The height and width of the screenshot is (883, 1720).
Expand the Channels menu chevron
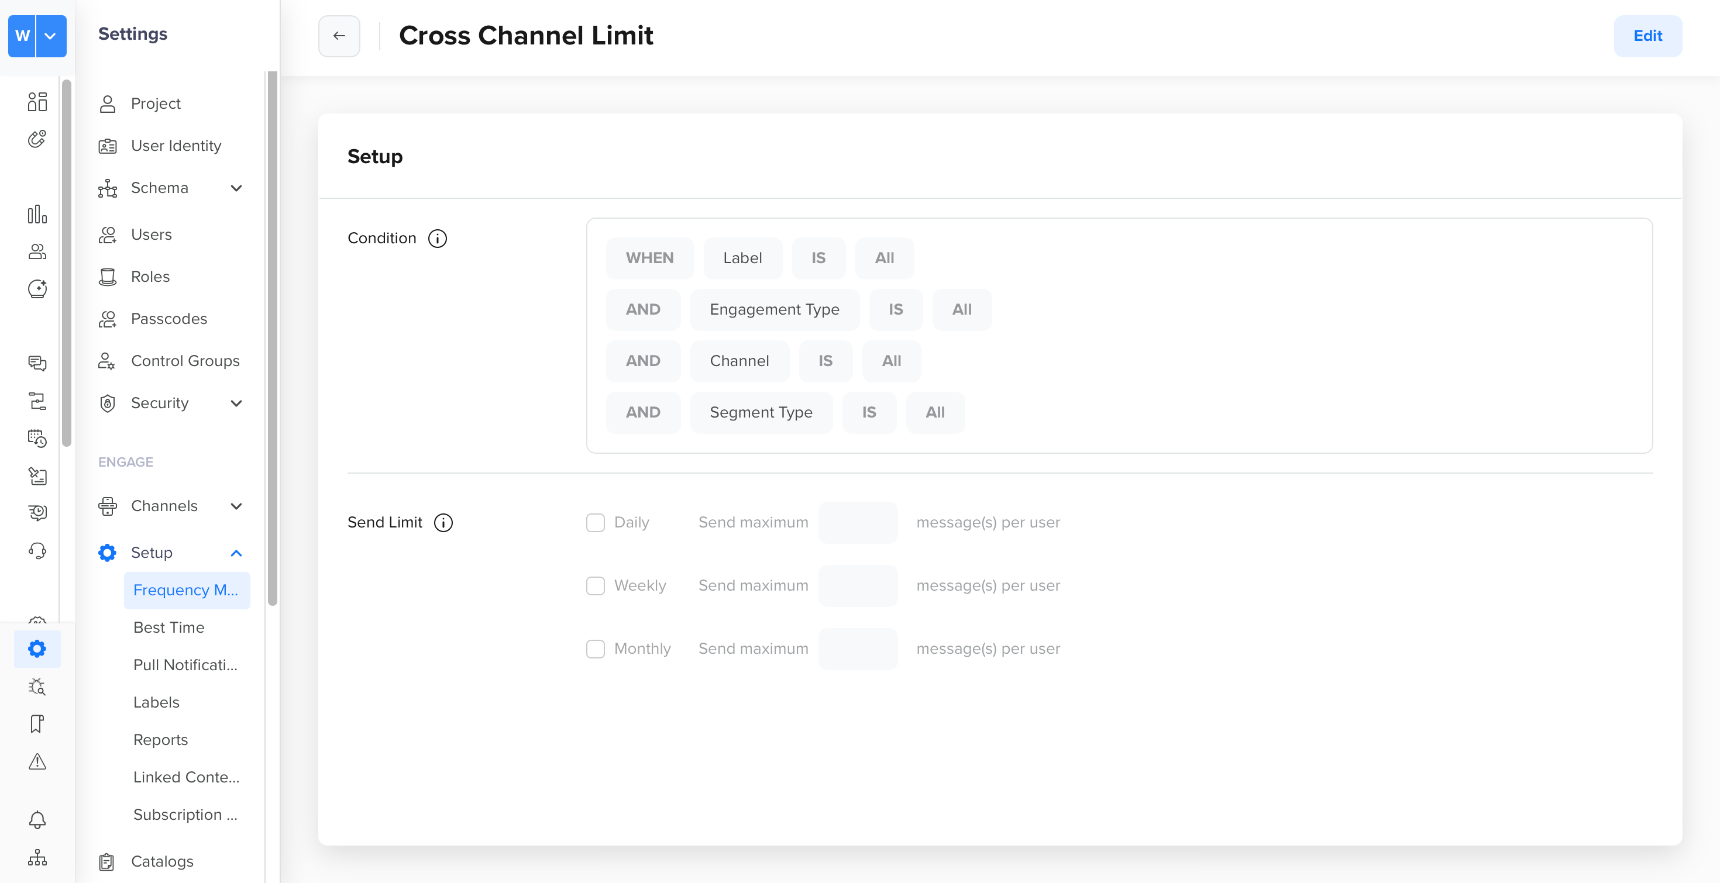pos(236,506)
